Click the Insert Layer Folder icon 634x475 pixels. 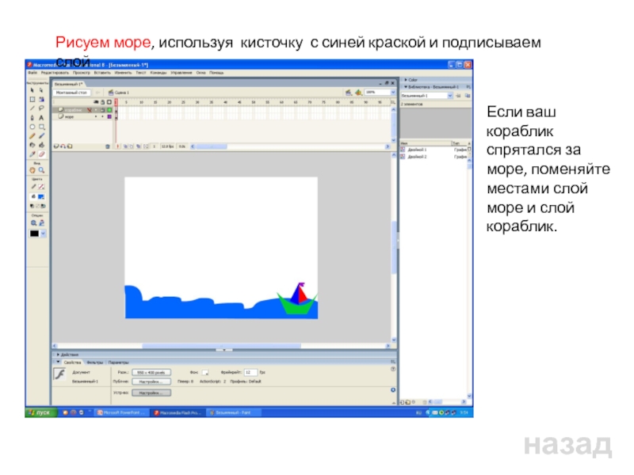coord(70,146)
